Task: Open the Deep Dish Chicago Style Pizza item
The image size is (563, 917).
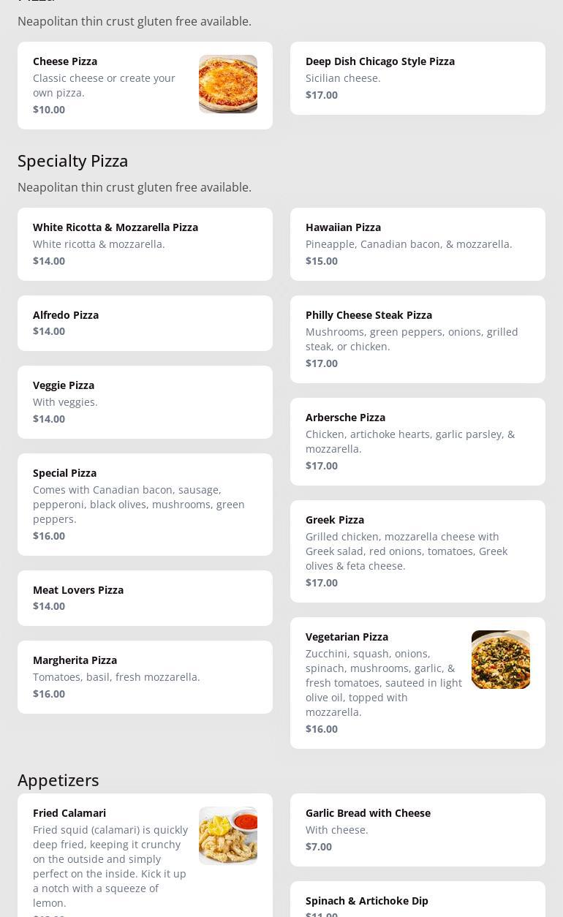Action: coord(417,78)
